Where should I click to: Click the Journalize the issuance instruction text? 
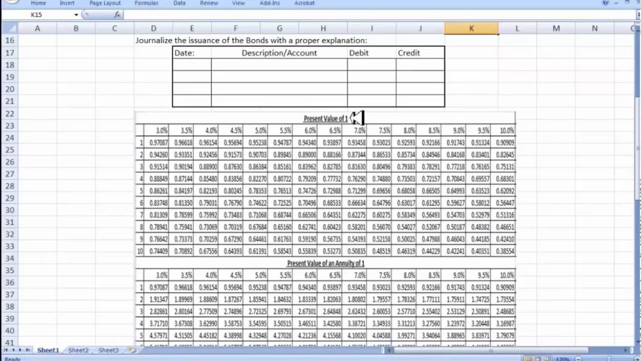tap(251, 40)
